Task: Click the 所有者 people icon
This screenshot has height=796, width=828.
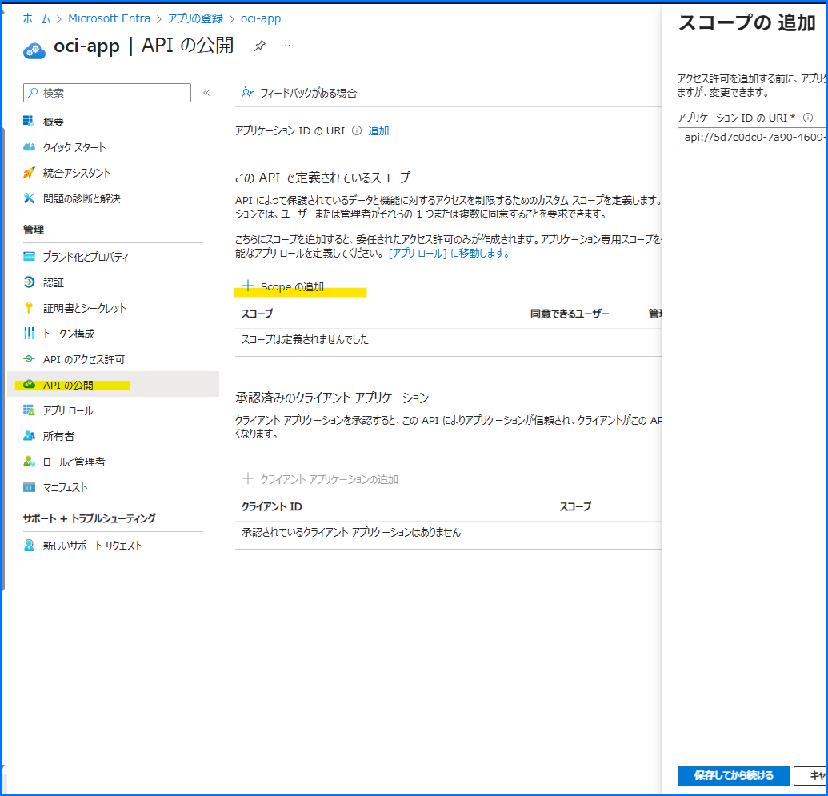Action: pos(29,436)
